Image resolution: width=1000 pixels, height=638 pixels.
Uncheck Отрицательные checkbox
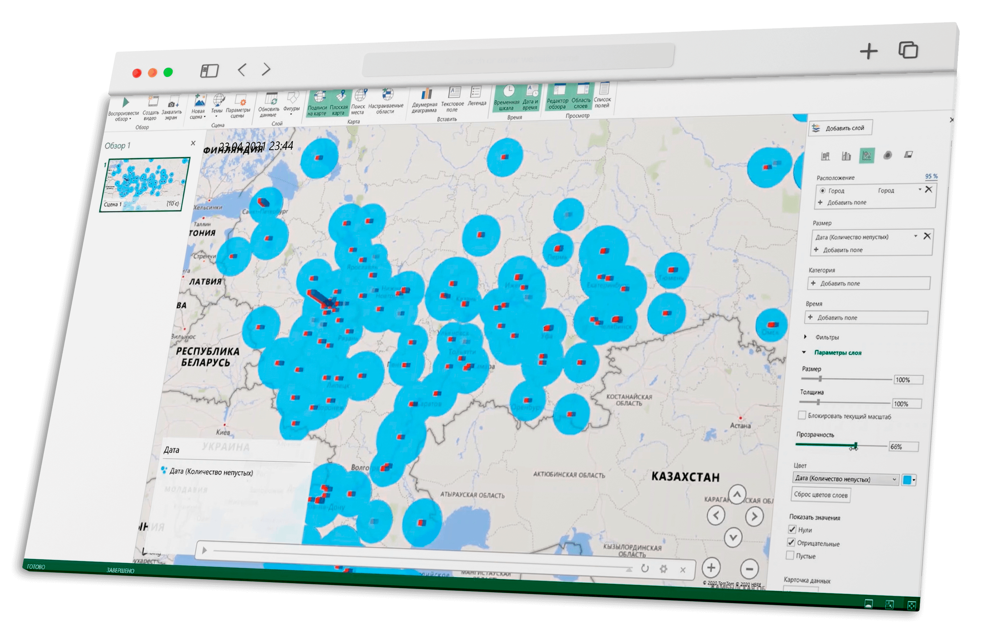[x=791, y=542]
